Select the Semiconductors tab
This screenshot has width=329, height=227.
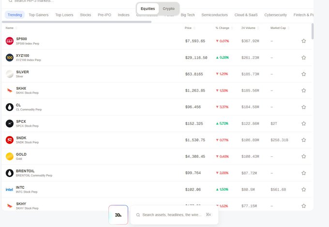(214, 15)
